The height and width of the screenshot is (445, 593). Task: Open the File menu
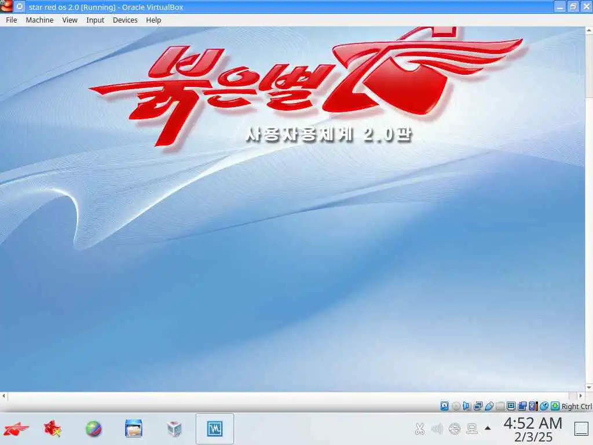[12, 20]
